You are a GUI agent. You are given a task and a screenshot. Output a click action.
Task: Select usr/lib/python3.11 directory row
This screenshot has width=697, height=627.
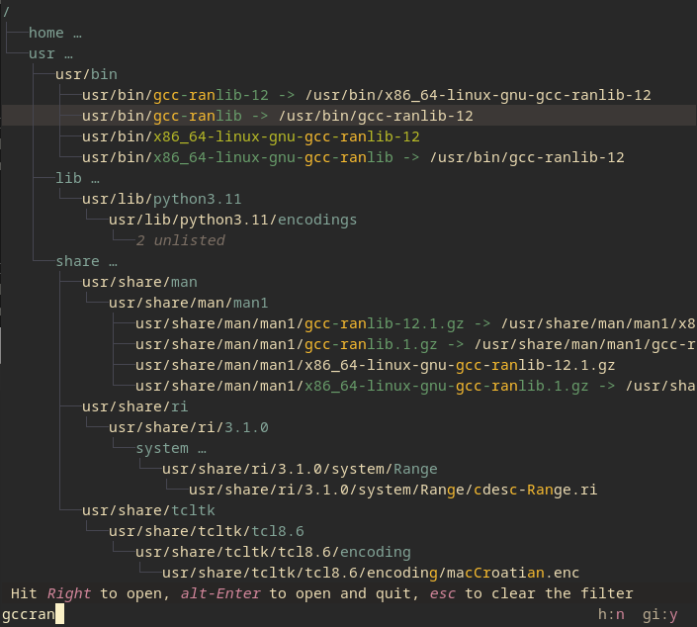pos(162,199)
